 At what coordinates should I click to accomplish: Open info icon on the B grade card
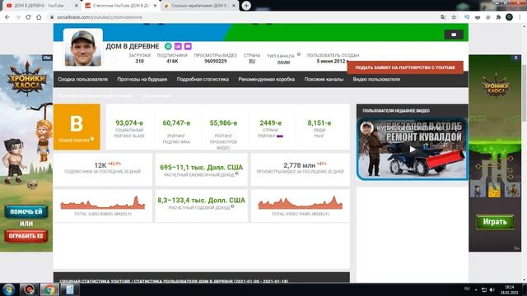point(92,139)
